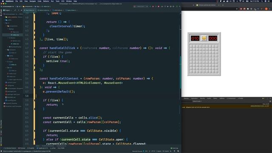Open the search everywhere icon in WebStorm toolbar
The width and height of the screenshot is (272, 153).
[x=179, y=6]
